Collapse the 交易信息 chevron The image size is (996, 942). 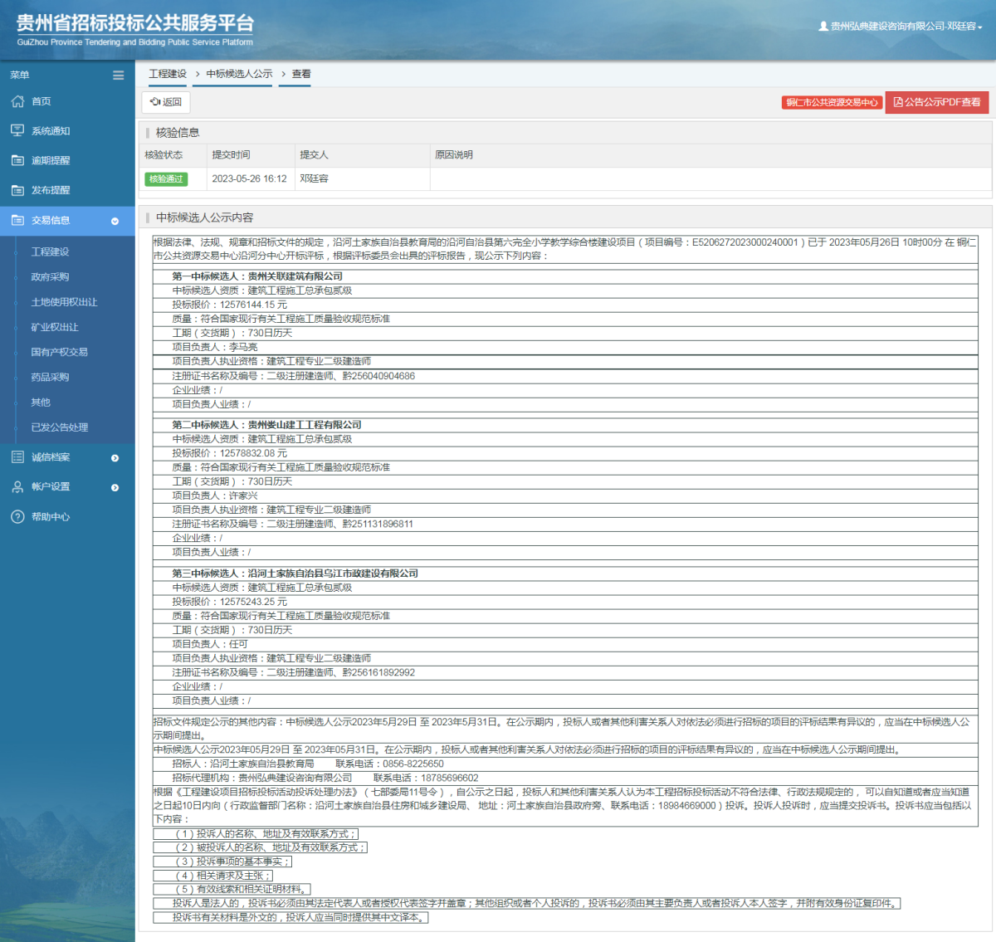coord(115,222)
